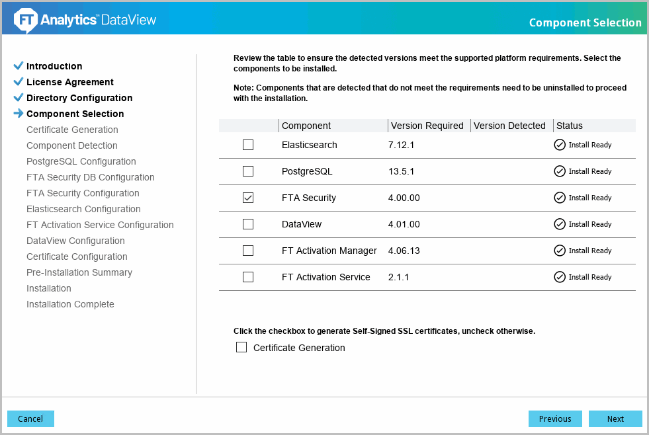649x435 pixels.
Task: Click the Introduction step checkmark icon
Action: point(19,66)
